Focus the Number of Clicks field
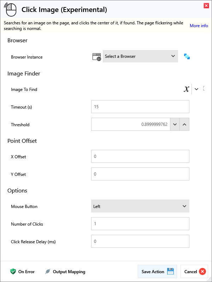Image resolution: width=212 pixels, height=282 pixels. click(x=140, y=223)
